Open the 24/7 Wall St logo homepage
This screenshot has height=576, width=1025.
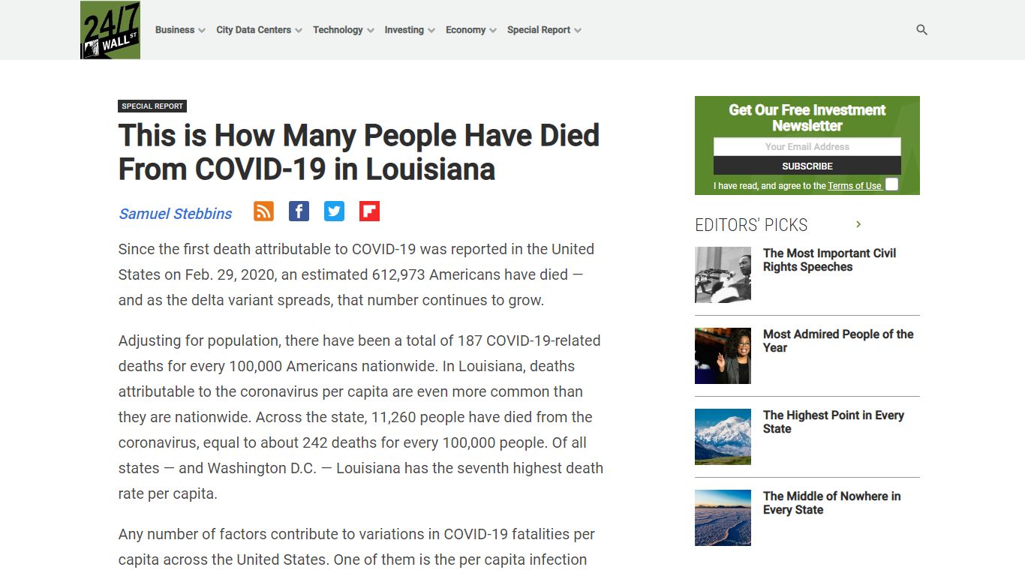coord(110,30)
